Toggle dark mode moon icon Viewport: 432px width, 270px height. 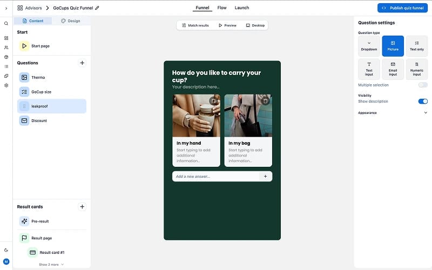pos(6,250)
